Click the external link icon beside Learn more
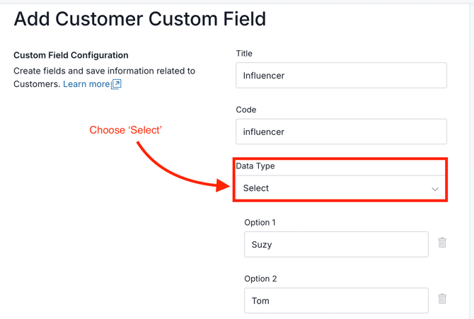This screenshot has width=474, height=319. 117,84
